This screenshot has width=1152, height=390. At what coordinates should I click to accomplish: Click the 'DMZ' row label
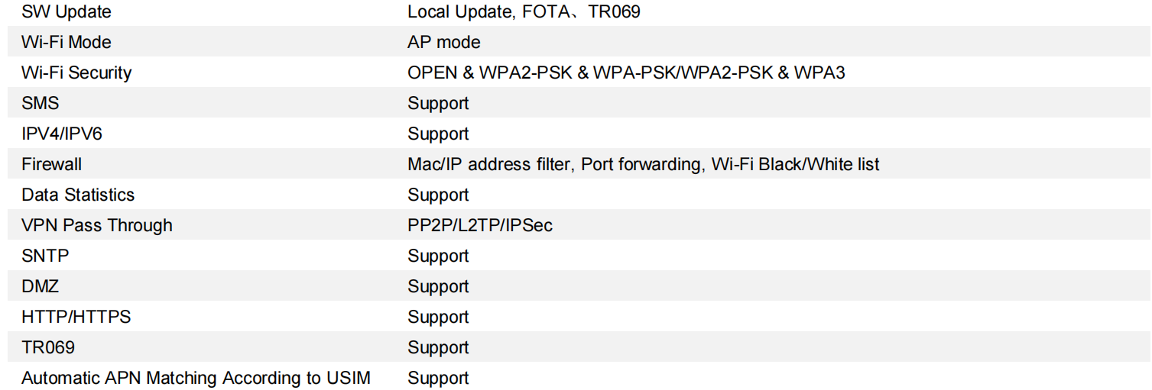pos(40,286)
